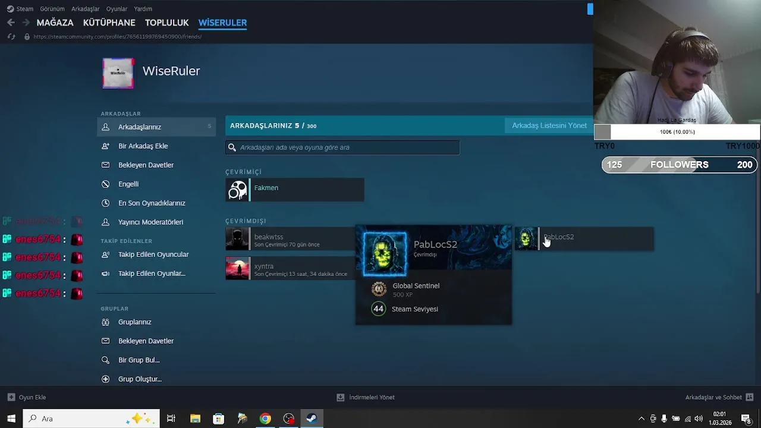Open Google Chrome from taskbar
The height and width of the screenshot is (428, 761).
click(265, 418)
